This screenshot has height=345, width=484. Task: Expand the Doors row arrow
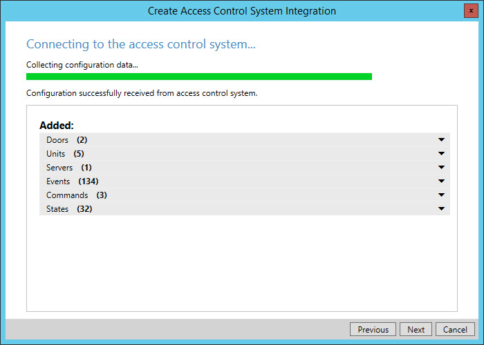click(x=441, y=140)
